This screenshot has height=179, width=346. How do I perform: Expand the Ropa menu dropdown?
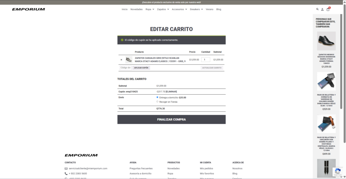[x=150, y=9]
